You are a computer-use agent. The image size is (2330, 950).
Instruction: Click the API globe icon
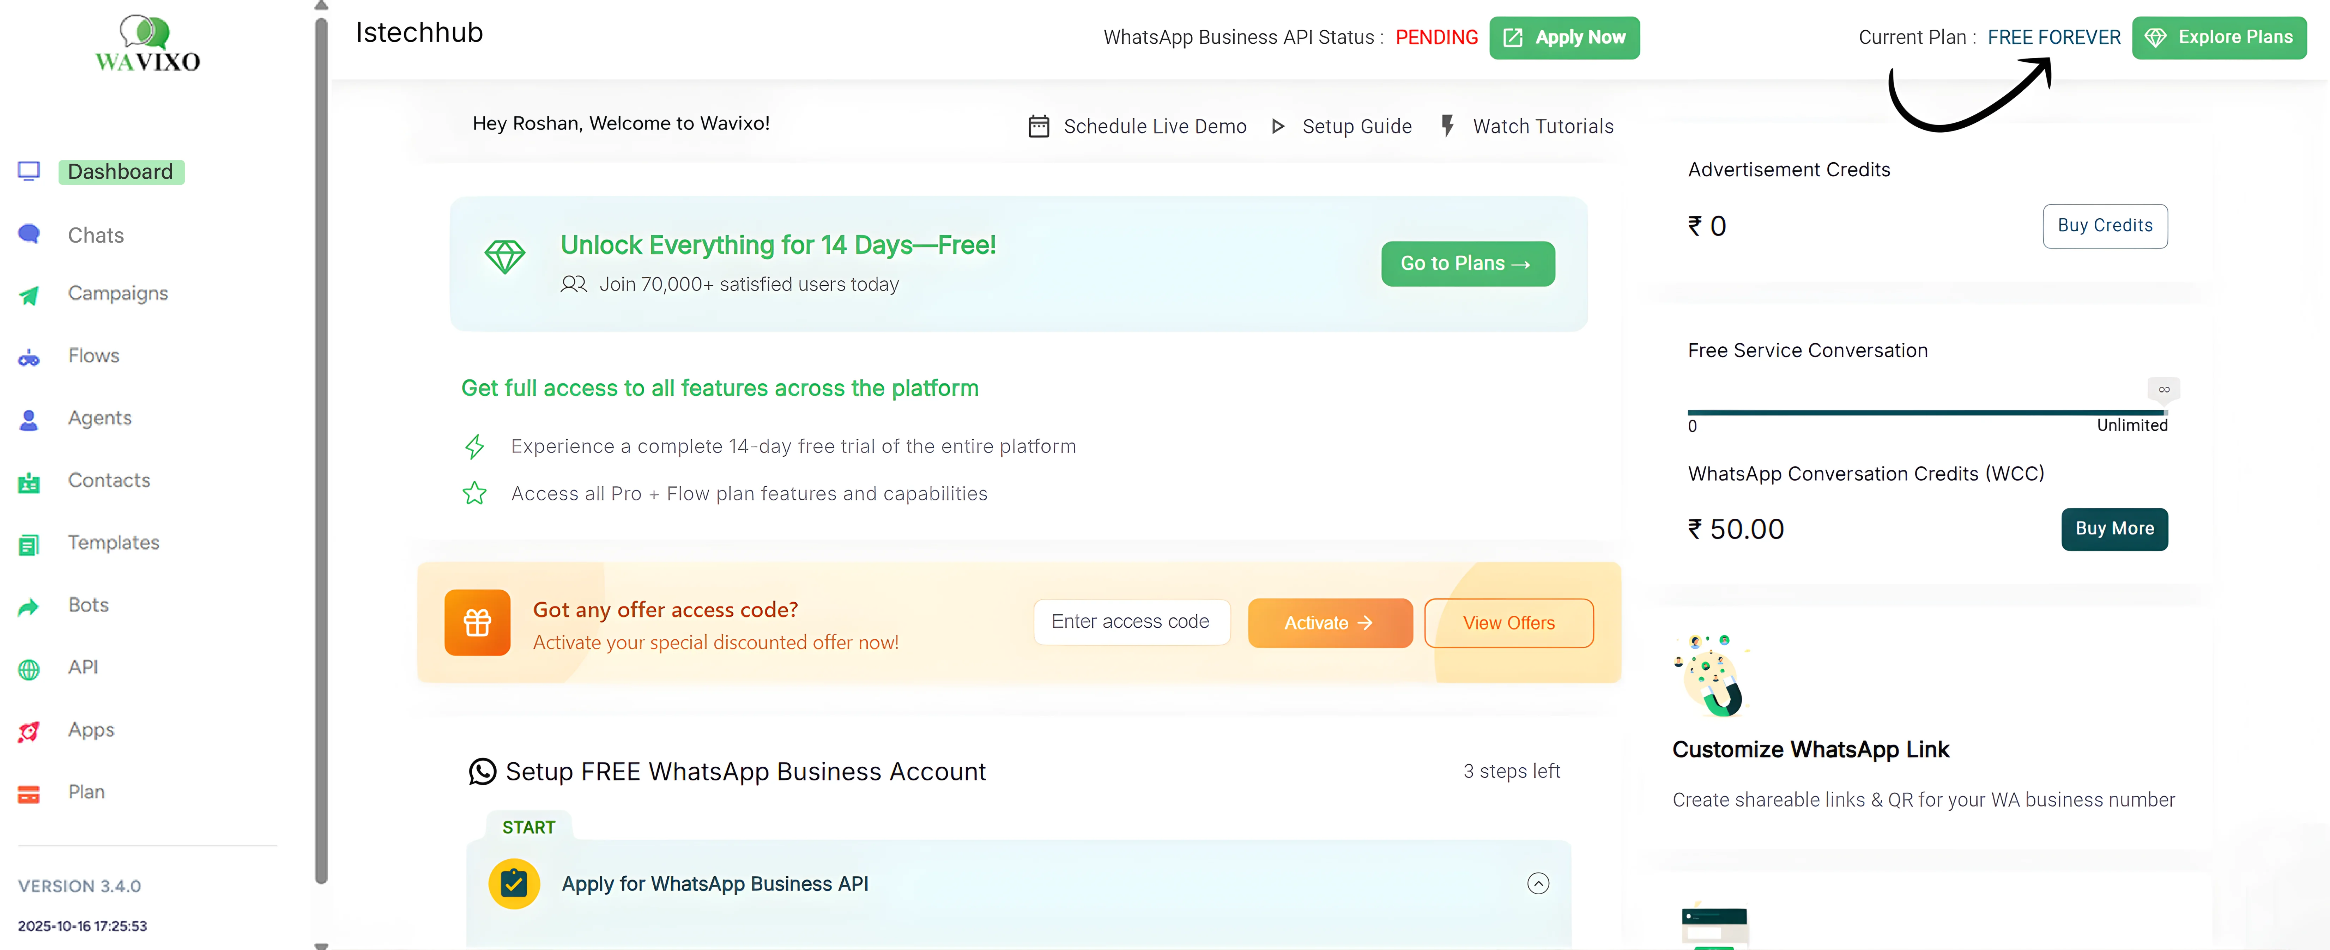click(29, 669)
